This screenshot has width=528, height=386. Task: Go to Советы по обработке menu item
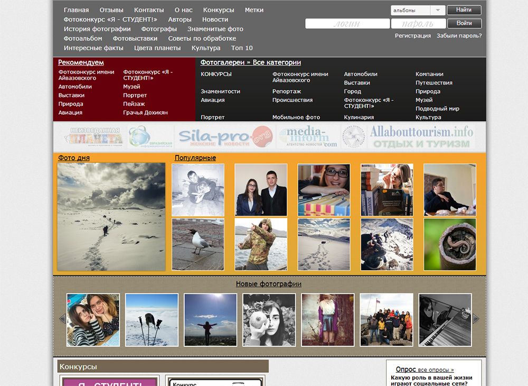pos(202,39)
